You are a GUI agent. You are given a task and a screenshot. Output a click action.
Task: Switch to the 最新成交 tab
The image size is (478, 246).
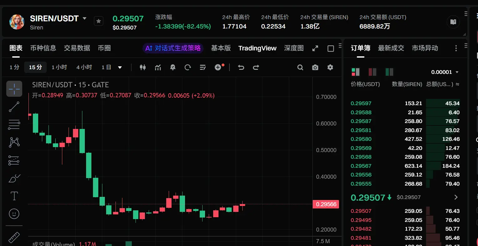pyautogui.click(x=391, y=48)
